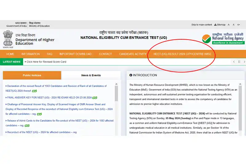246x164 pixels.
Task: Open Release of Admit Cards Re-conduct notice
Action: tap(59, 123)
